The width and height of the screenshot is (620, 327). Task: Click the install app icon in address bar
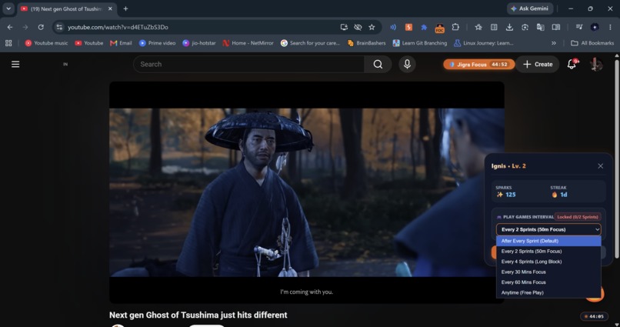344,27
